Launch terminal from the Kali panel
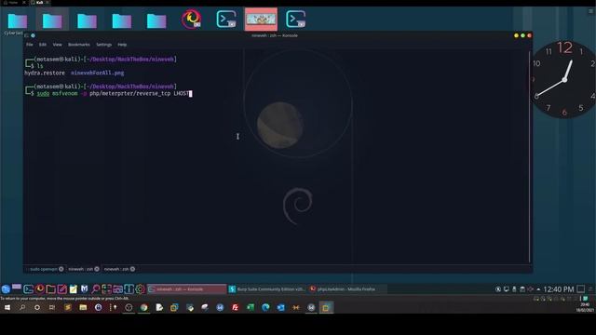This screenshot has width=596, height=335. tap(28, 289)
